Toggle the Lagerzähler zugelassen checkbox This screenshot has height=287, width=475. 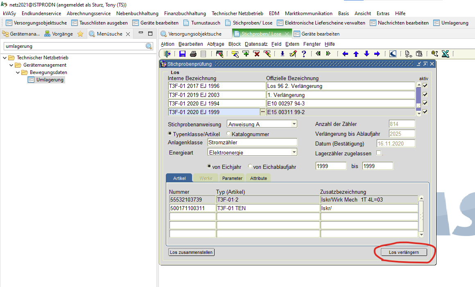pos(378,153)
